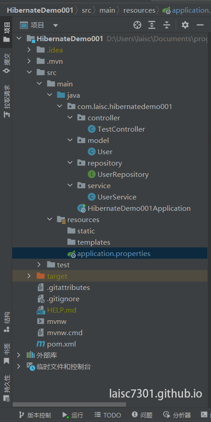Open the 拉取请求 pull requests tool window
Viewport: 211px width, 422px height.
(6, 101)
